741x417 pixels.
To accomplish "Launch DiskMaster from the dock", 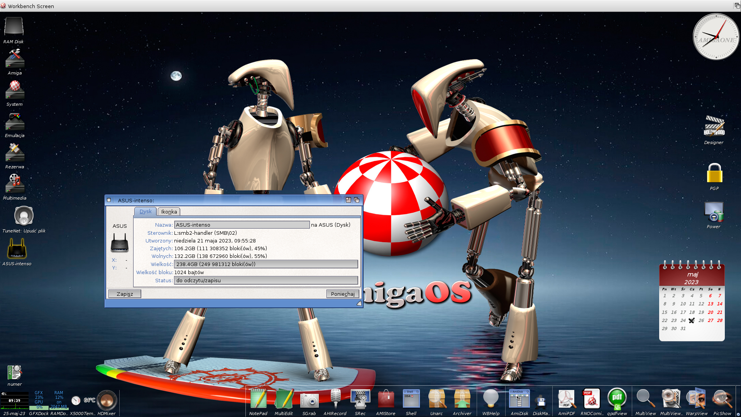I will tap(541, 402).
